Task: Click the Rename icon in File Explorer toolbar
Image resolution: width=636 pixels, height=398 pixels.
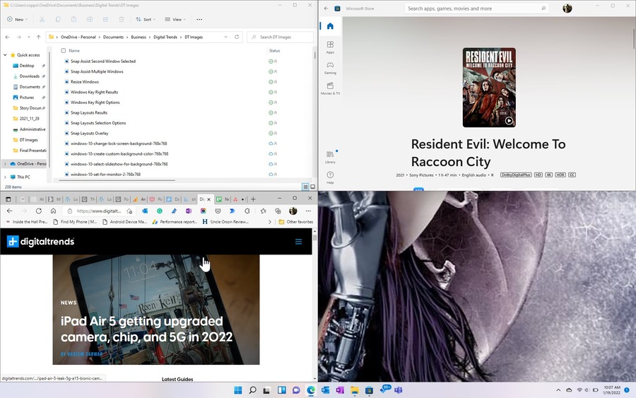Action: (x=90, y=20)
